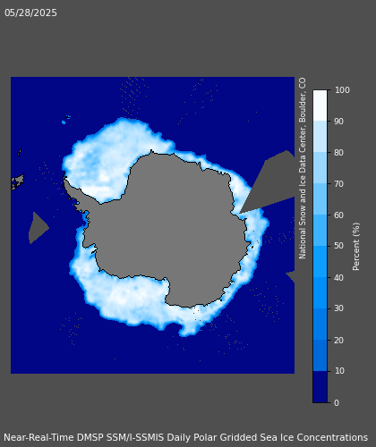The image size is (376, 447).
Task: Click the National Snow and Ice Data Center credit
Action: (x=303, y=168)
